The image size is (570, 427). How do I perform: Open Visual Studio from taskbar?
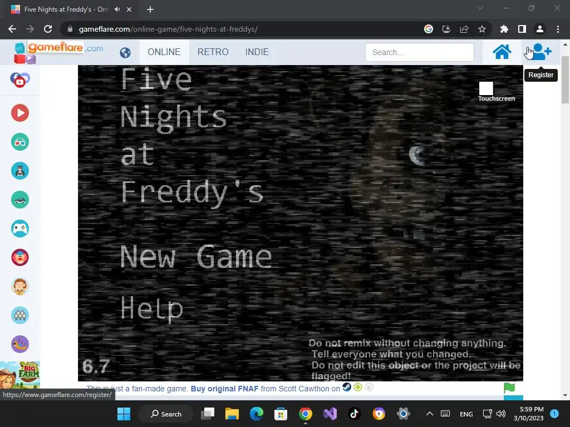pos(330,414)
